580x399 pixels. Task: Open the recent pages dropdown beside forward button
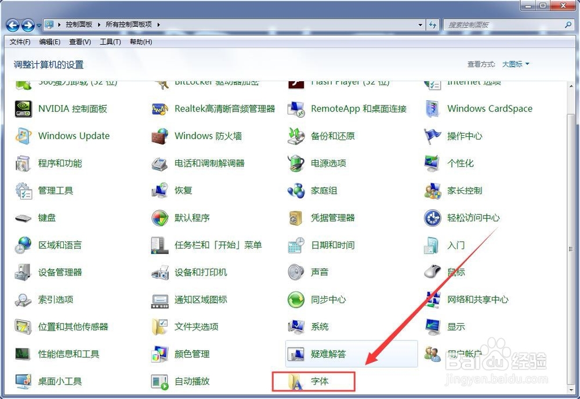click(39, 26)
